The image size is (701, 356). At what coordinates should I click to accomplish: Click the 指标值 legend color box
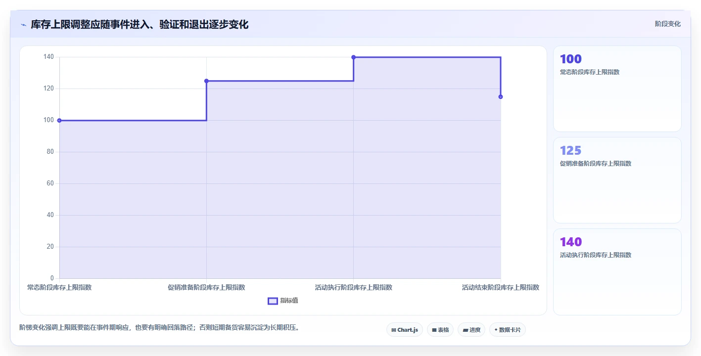273,301
